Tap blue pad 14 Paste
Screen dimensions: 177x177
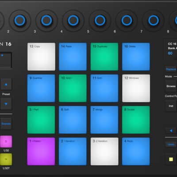coord(73,57)
